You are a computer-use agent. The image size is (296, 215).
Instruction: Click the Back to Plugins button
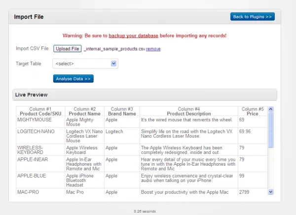tap(252, 17)
